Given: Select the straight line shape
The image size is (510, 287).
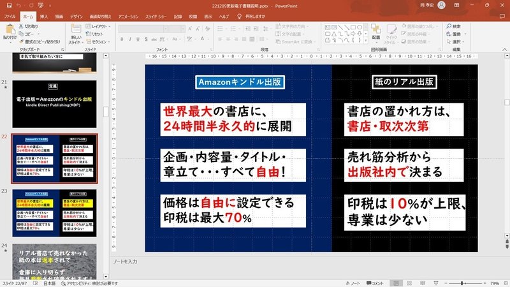Looking at the screenshot, I should [x=340, y=27].
